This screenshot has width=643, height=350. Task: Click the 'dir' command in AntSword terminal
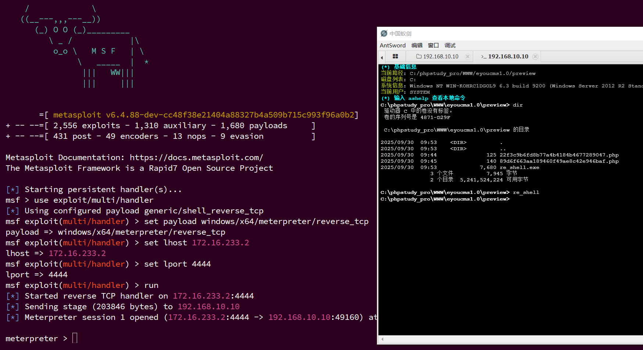[x=518, y=105]
